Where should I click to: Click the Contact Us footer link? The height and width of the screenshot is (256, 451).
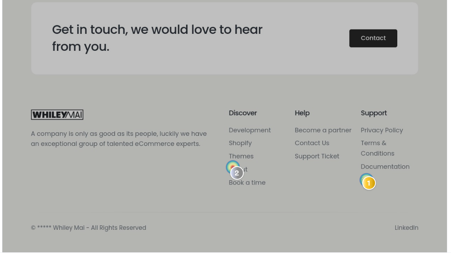(312, 143)
